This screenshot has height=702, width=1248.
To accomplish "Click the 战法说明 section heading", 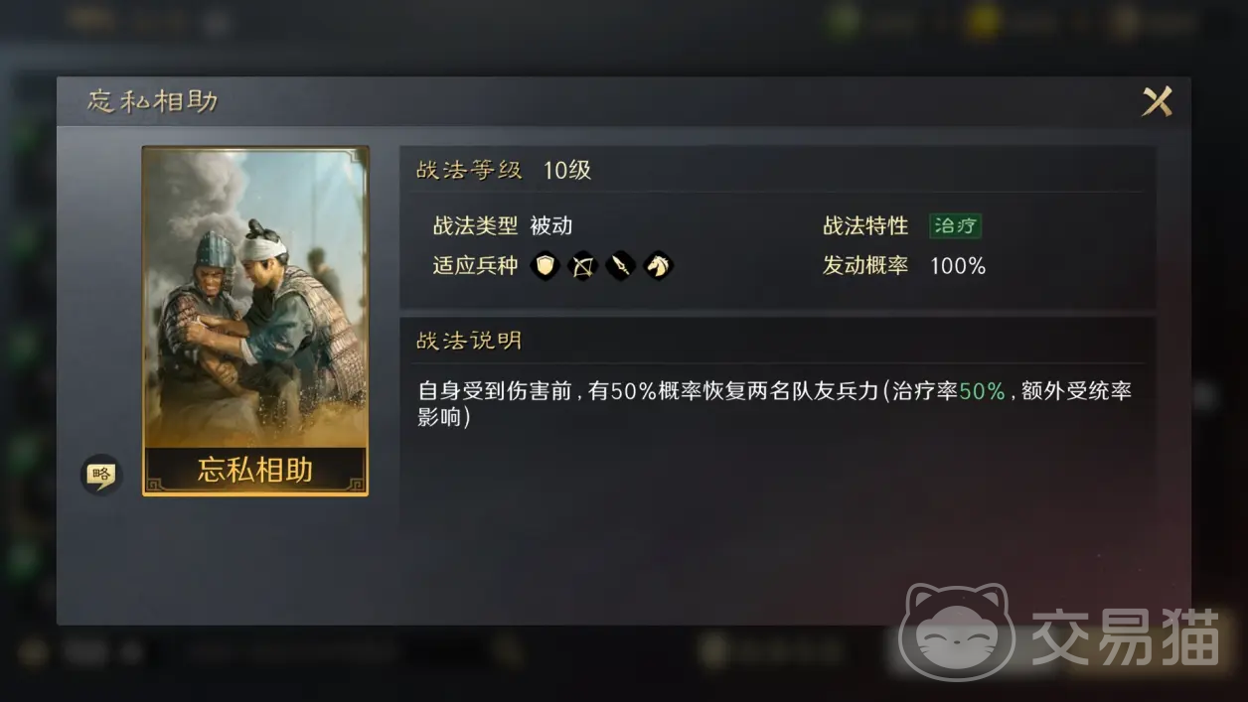I will [469, 341].
